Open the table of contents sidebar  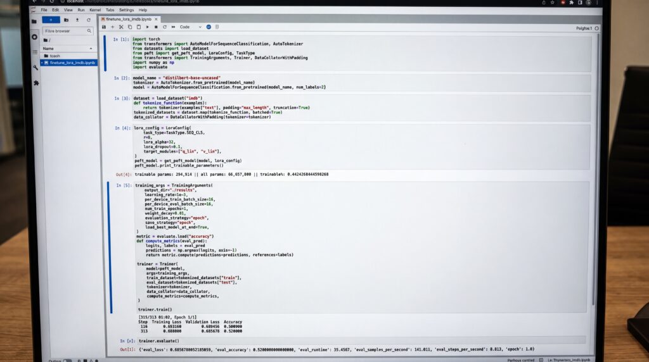click(35, 52)
